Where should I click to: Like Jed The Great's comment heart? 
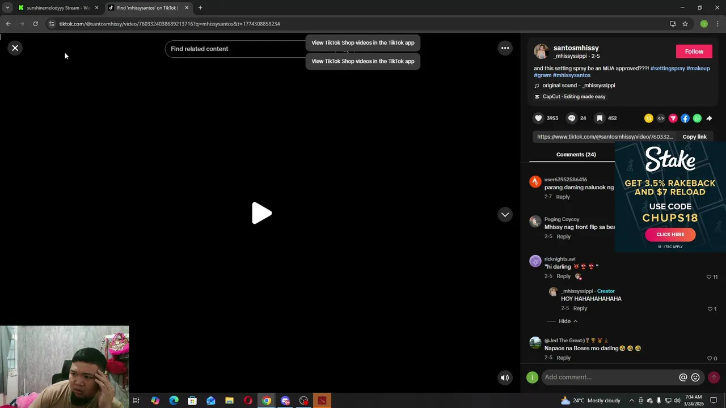(710, 359)
